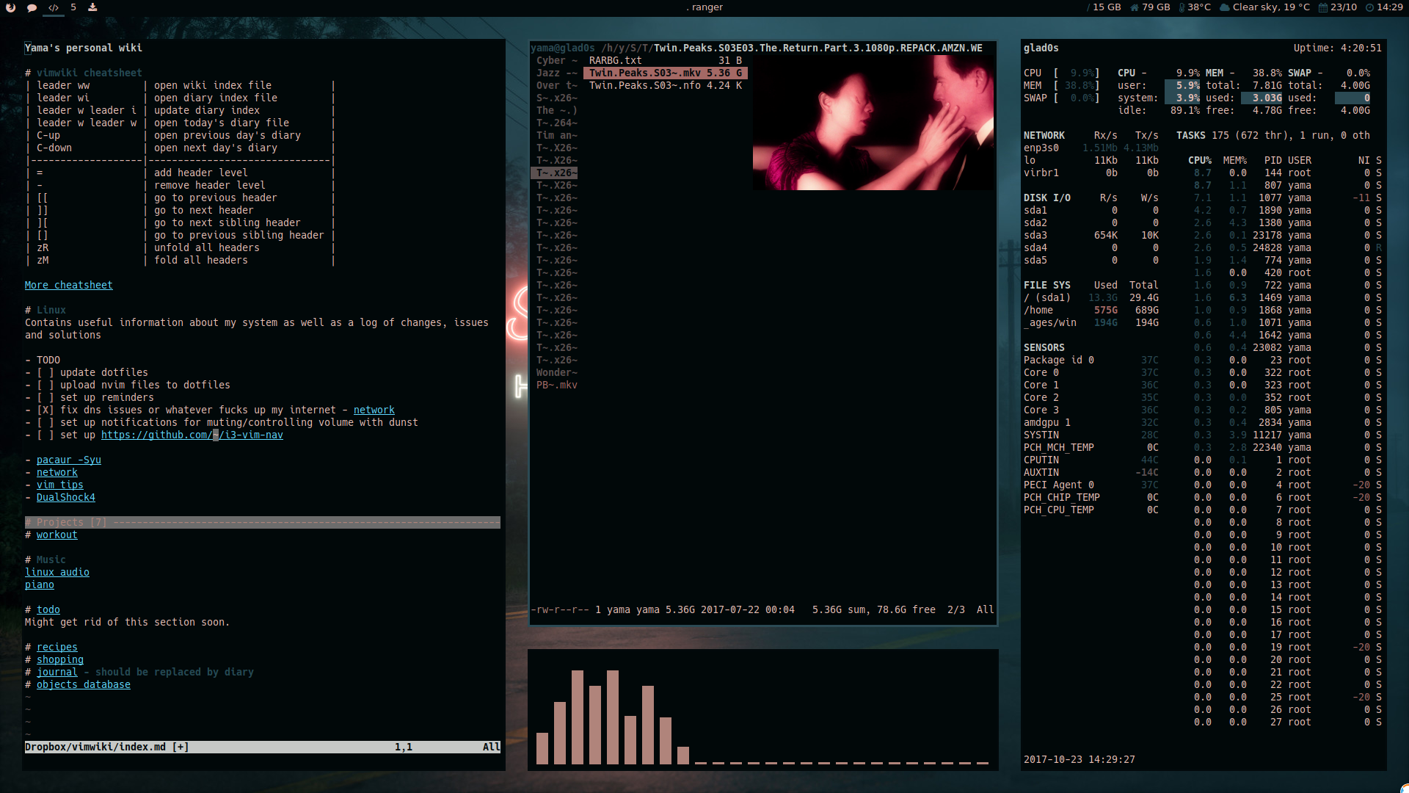Image resolution: width=1409 pixels, height=793 pixels.
Task: Toggle the i3-vim-nav todo checkbox
Action: [x=45, y=435]
